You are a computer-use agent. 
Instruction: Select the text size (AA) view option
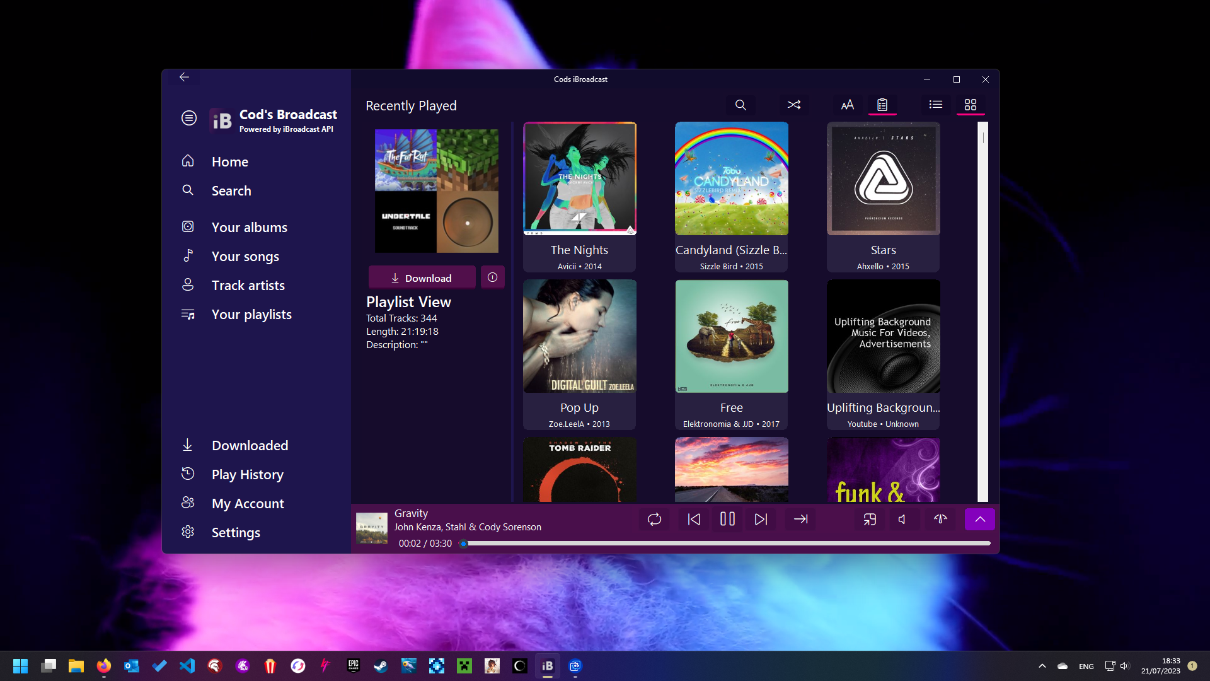(x=847, y=105)
